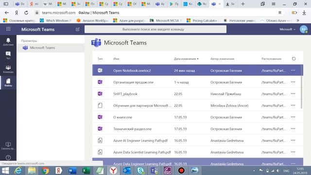Show hidden system tray icons
Screen dimensions: 311x175
pyautogui.click(x=254, y=171)
